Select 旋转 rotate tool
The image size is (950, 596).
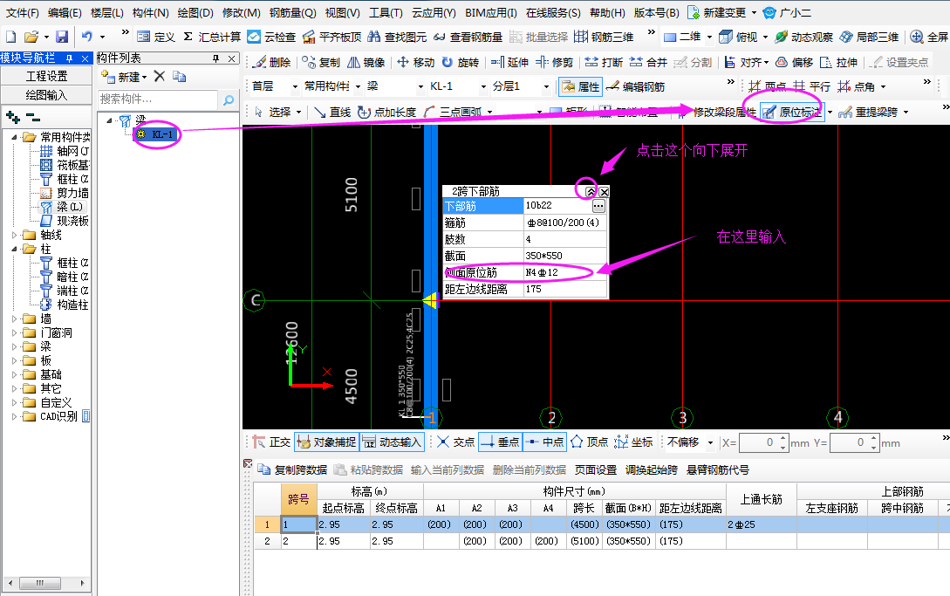click(x=460, y=63)
